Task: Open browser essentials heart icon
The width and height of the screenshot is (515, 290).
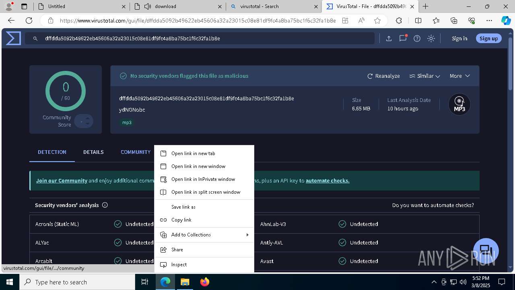Action: click(472, 21)
